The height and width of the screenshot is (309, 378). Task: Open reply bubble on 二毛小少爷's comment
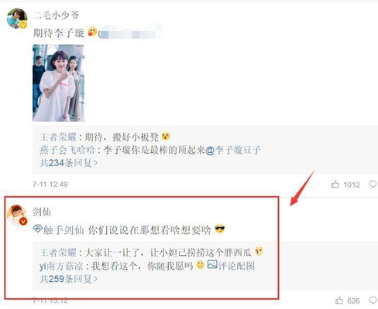point(373,184)
